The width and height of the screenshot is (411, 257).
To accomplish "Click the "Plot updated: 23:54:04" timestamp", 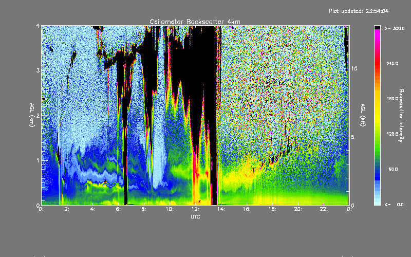I will coord(359,11).
